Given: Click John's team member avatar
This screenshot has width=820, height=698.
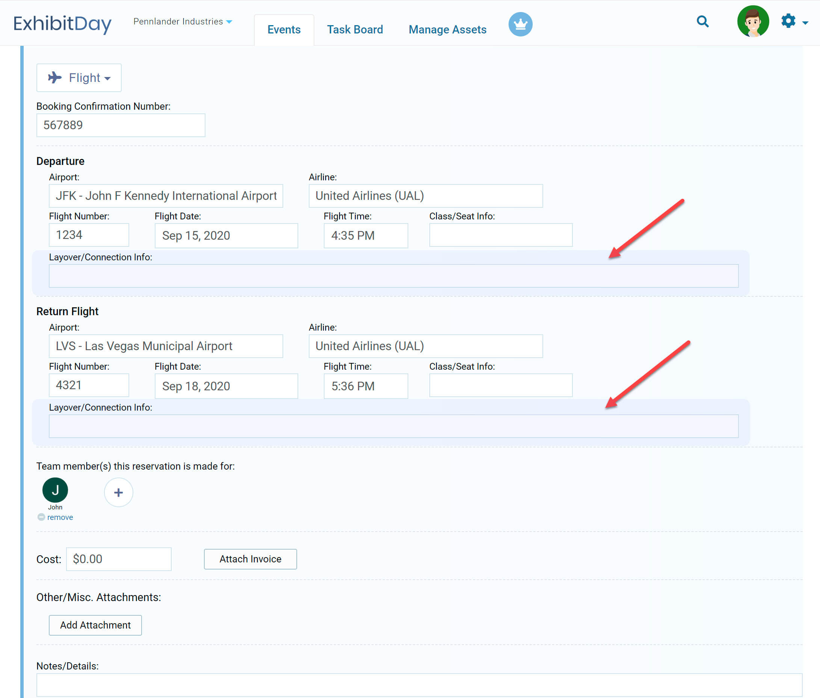Looking at the screenshot, I should click(55, 490).
